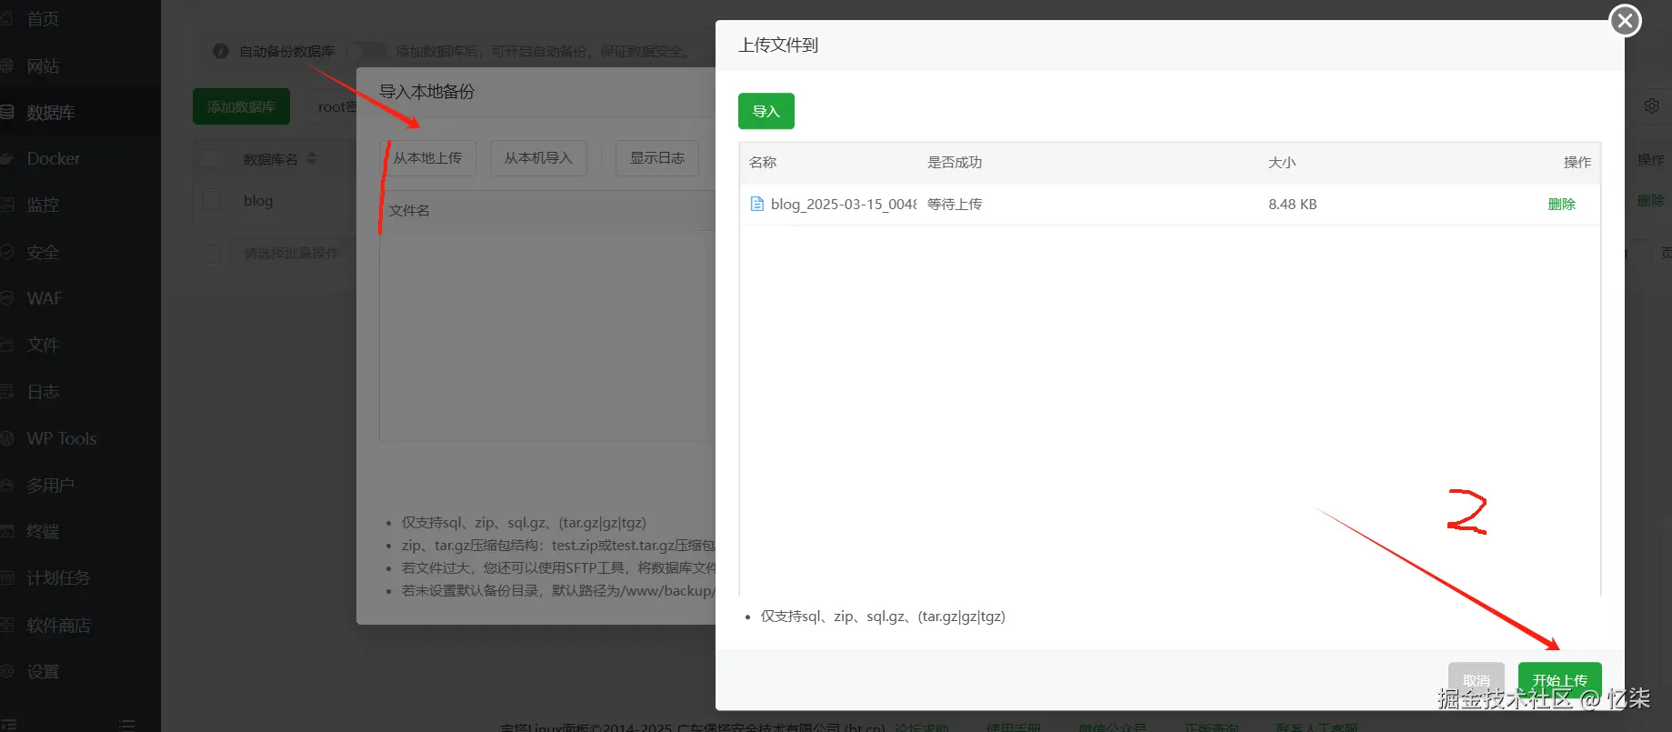This screenshot has width=1672, height=732.
Task: Delete the blog_2025-03-15 file entry
Action: pyautogui.click(x=1561, y=204)
